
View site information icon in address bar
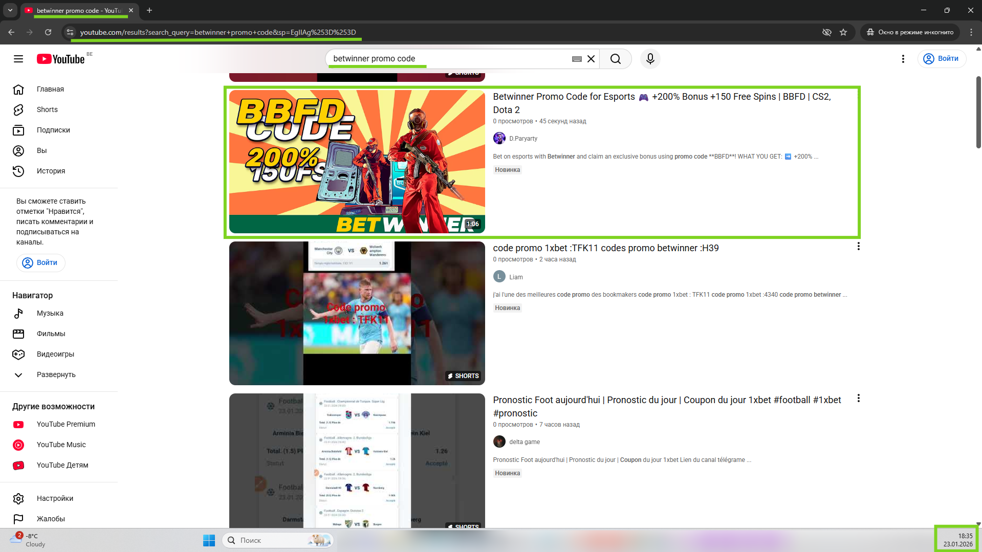coord(70,32)
